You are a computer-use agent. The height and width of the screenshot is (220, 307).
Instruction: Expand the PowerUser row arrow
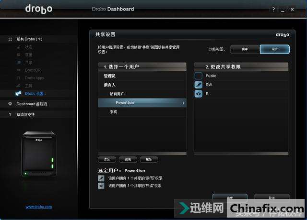click(x=183, y=103)
